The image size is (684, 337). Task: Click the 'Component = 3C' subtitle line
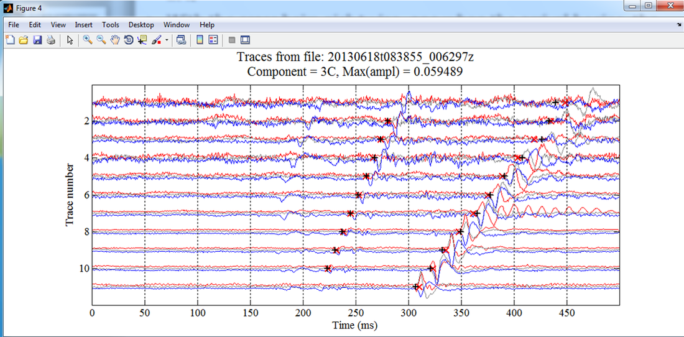(354, 72)
